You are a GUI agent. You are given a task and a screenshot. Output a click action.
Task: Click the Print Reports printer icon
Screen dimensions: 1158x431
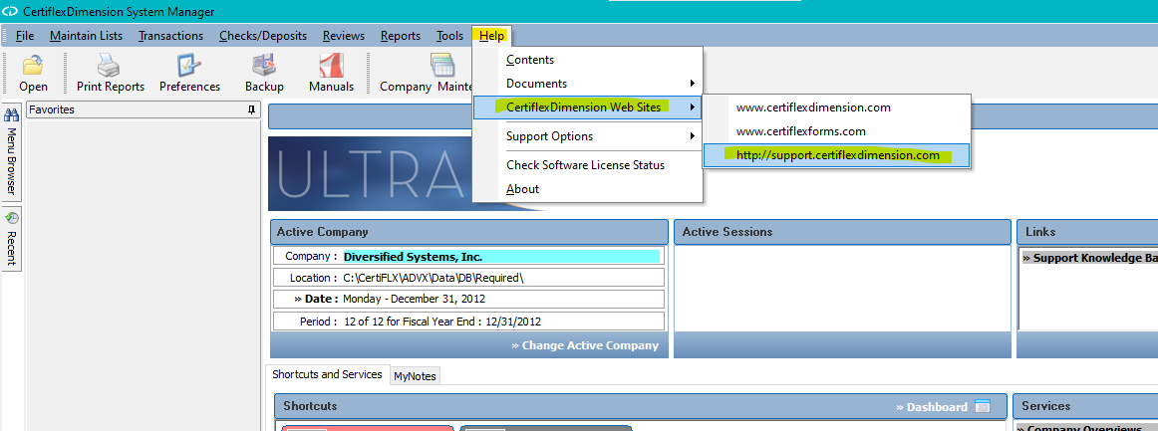(110, 66)
